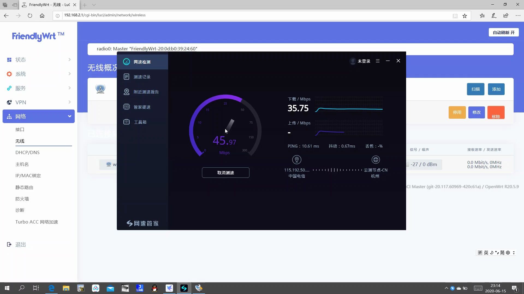Click the 云测节点 globe server icon

(x=376, y=160)
